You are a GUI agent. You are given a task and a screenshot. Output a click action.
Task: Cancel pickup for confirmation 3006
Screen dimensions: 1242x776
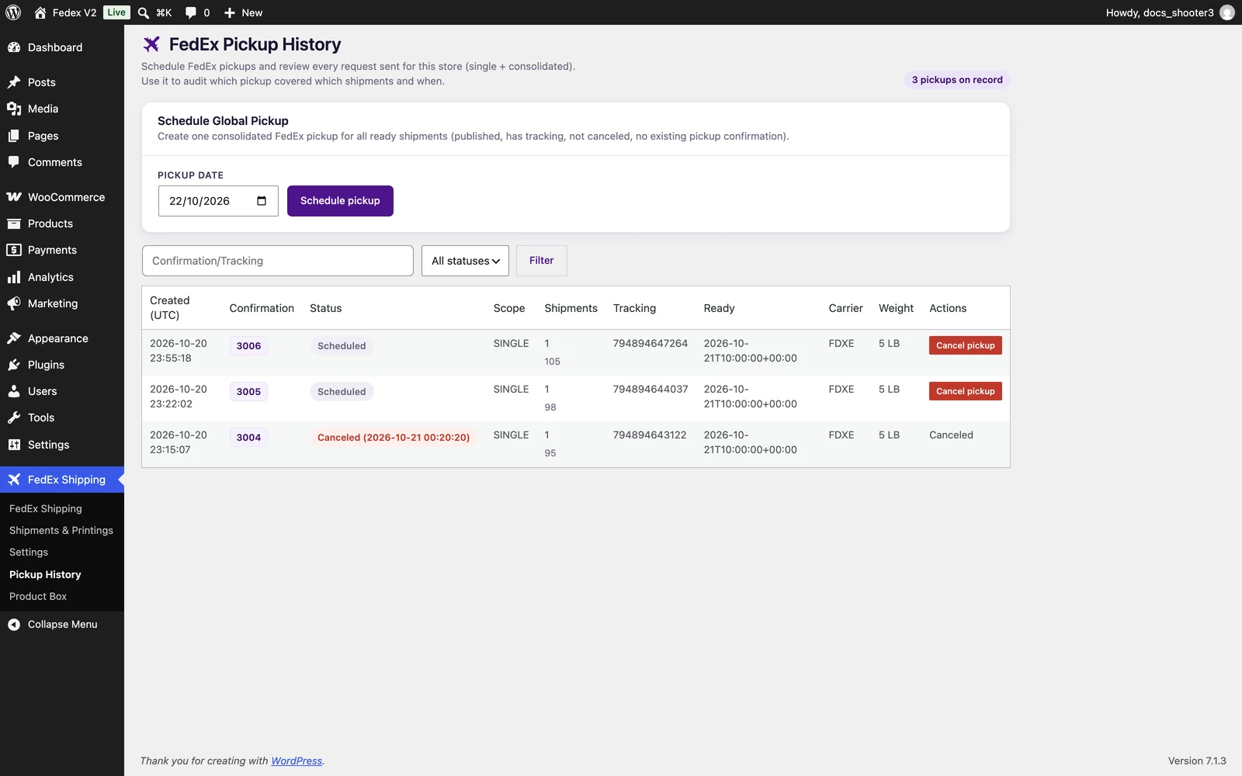tap(966, 345)
